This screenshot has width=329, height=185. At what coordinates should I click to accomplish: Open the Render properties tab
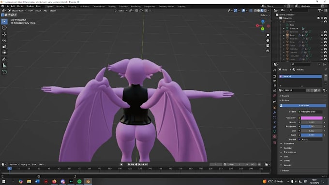(274, 76)
